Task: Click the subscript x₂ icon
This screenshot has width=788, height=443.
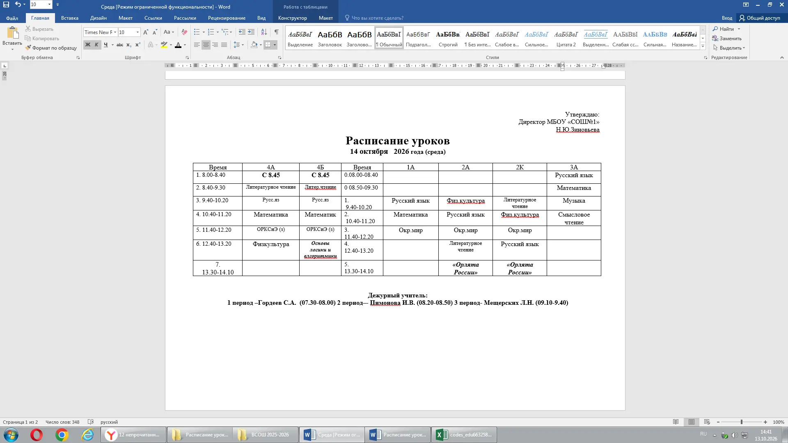Action: (x=129, y=45)
